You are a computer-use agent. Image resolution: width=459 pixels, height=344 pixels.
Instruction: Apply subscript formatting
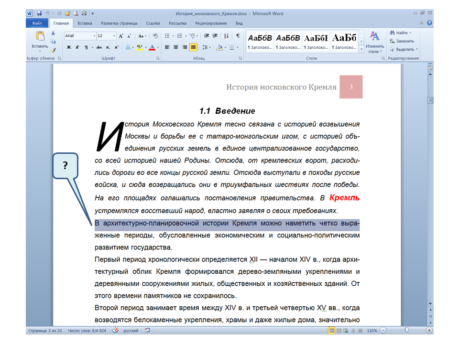tap(108, 47)
